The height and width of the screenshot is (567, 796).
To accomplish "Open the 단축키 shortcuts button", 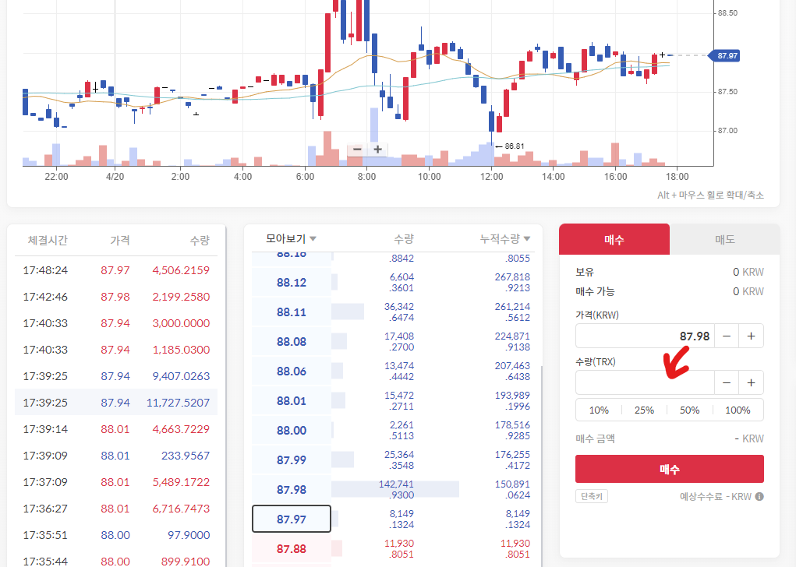I will (592, 496).
